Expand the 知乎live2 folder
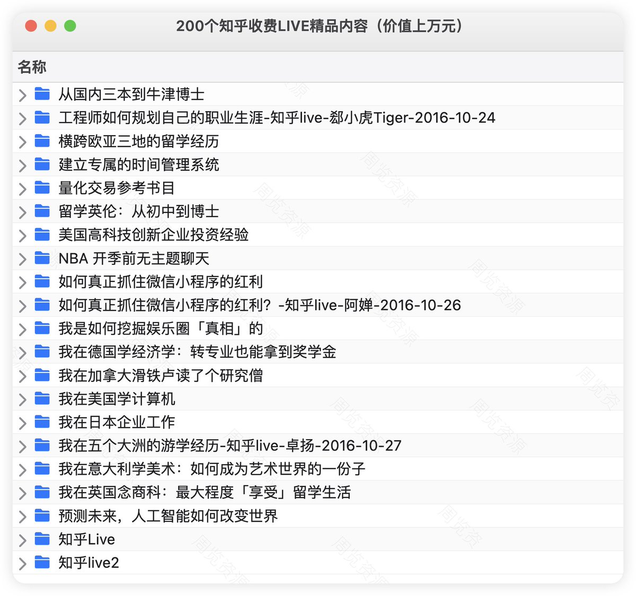636x596 pixels. point(22,564)
